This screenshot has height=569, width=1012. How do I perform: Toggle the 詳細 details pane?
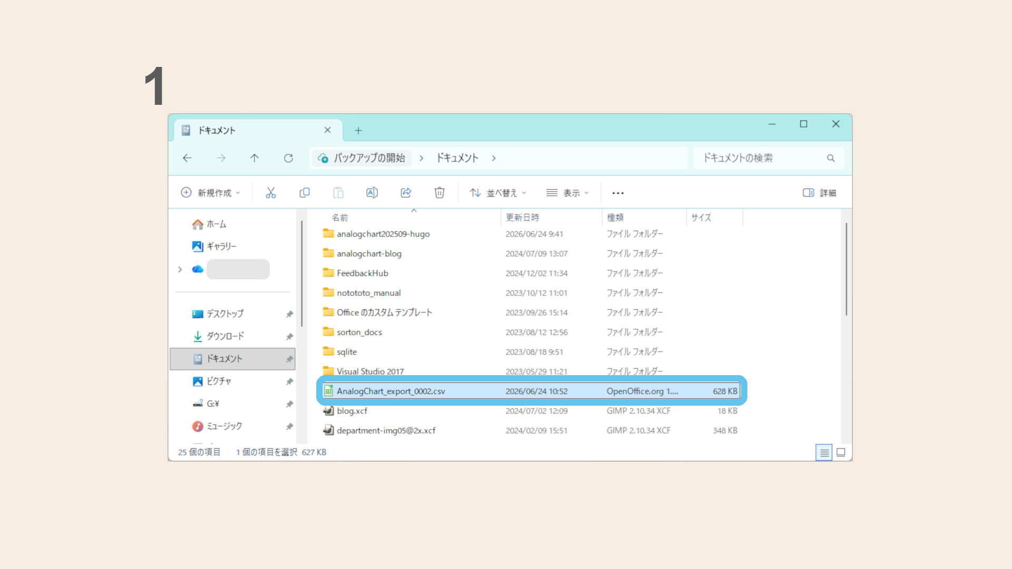click(x=819, y=193)
